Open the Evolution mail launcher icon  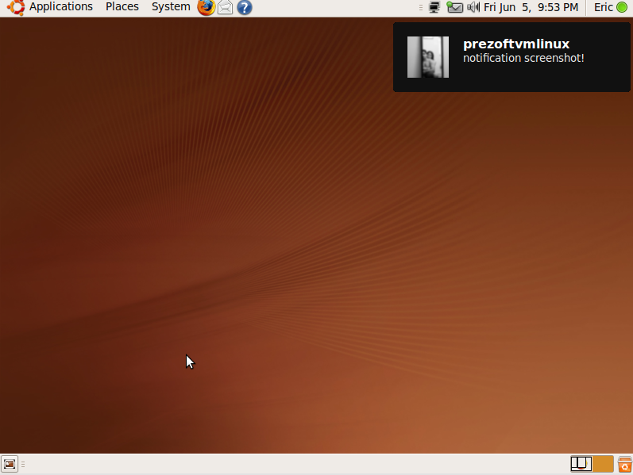226,7
